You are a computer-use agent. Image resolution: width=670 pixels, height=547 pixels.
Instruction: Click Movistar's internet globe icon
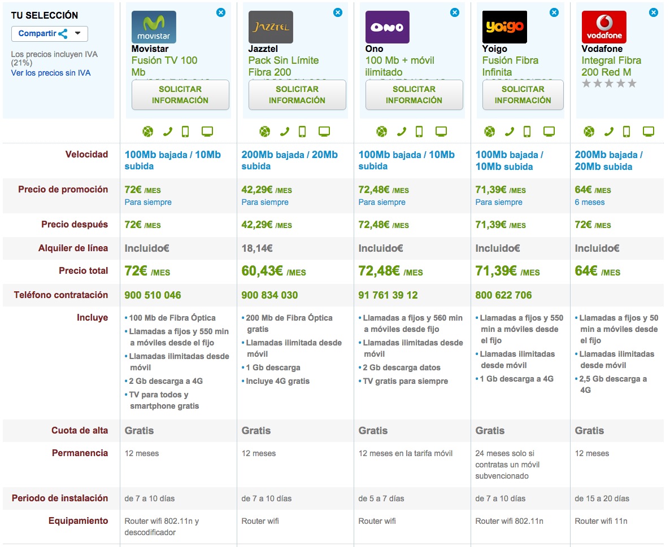pyautogui.click(x=148, y=132)
